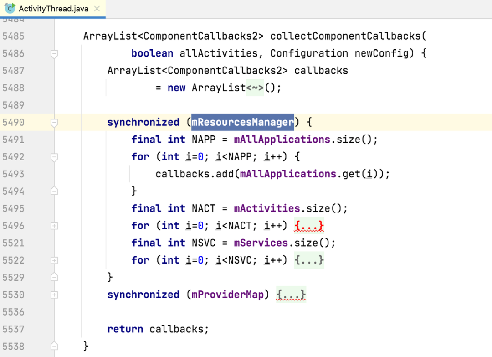
Task: Collapse the for loop fold at line 5492
Action: [x=54, y=157]
